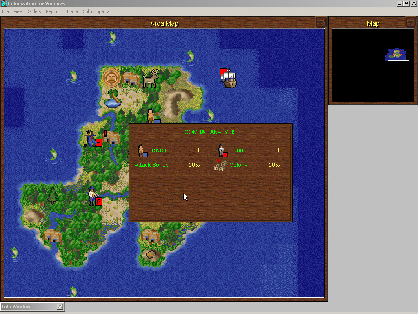
Task: Click the Colony +50% value
Action: pyautogui.click(x=272, y=165)
